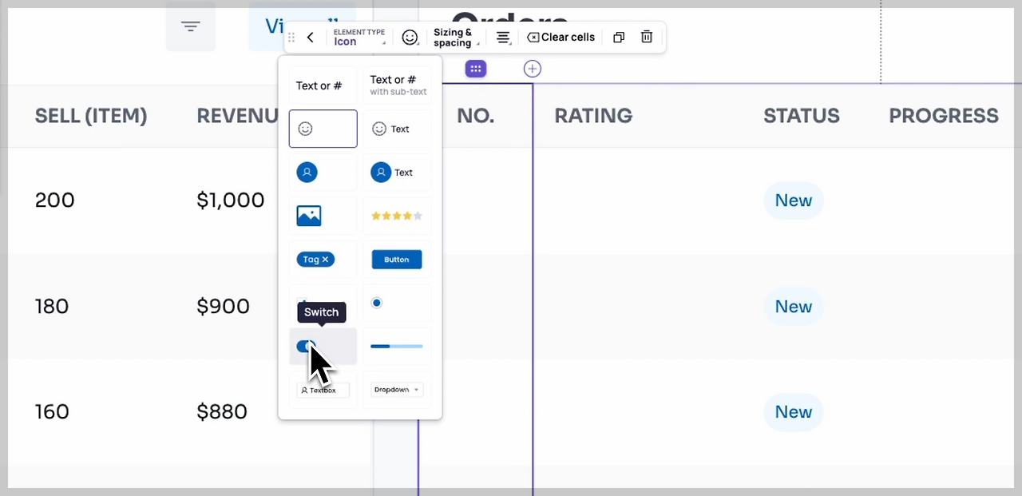This screenshot has width=1022, height=496.
Task: Click the duplicate icon in the toolbar
Action: tap(619, 38)
